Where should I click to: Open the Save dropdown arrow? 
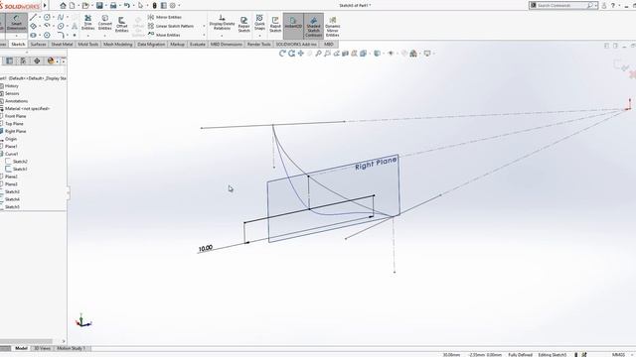point(106,5)
